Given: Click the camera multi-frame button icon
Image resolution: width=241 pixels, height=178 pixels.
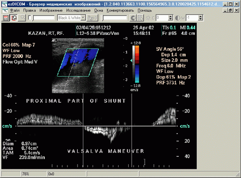Looking at the screenshot, I should (93, 18).
